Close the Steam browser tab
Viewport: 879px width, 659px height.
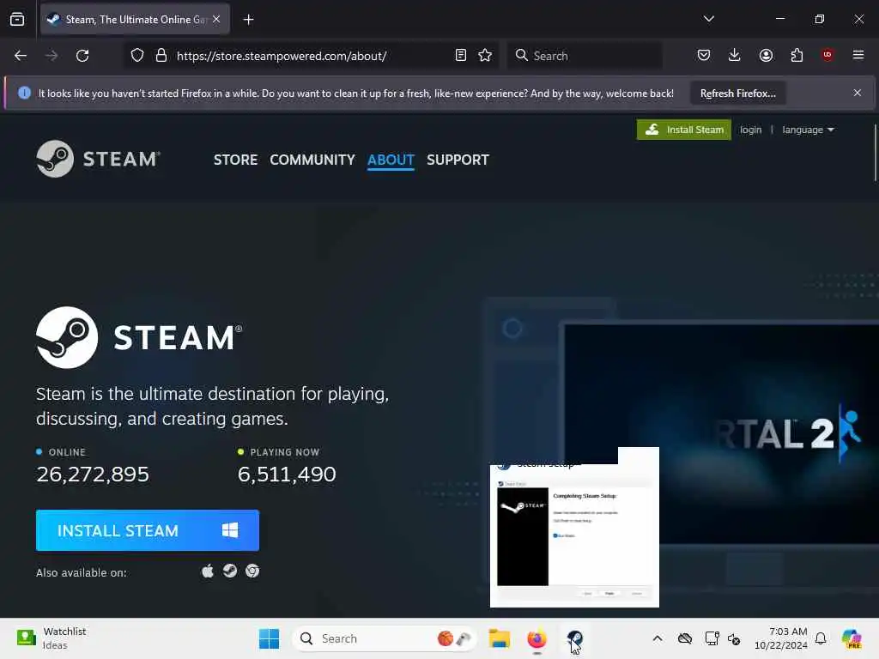pos(216,19)
